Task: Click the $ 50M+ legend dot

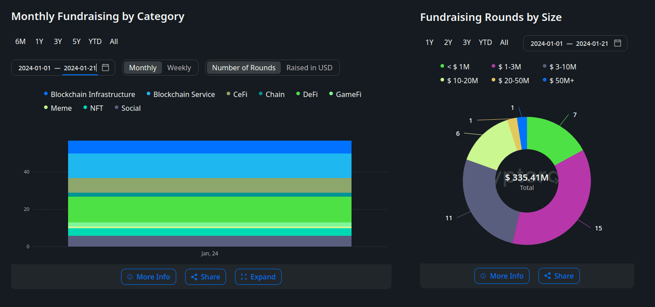Action: [x=544, y=80]
